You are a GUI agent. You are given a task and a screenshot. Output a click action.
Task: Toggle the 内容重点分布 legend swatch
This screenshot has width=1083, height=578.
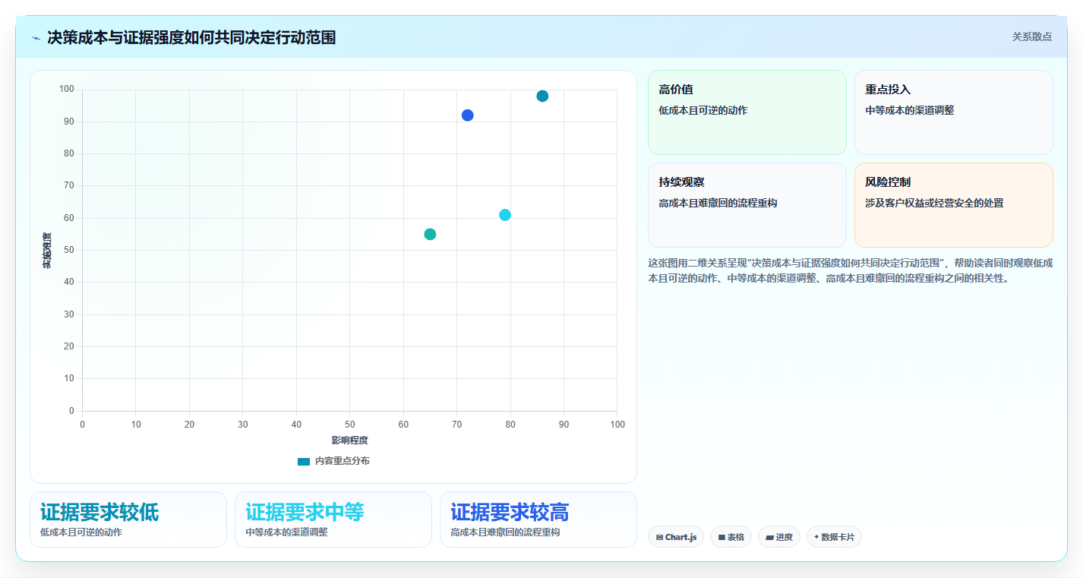[304, 461]
